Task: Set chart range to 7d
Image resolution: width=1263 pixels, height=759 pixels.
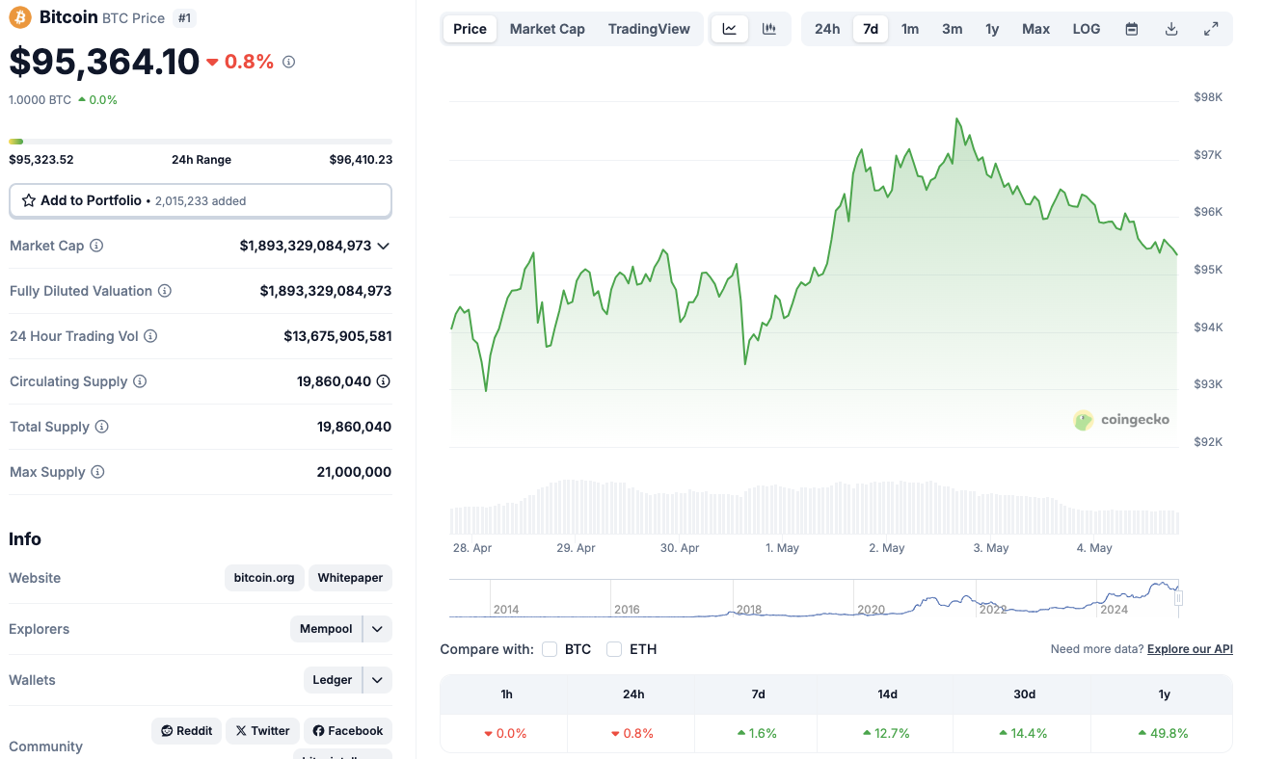Action: (x=871, y=29)
